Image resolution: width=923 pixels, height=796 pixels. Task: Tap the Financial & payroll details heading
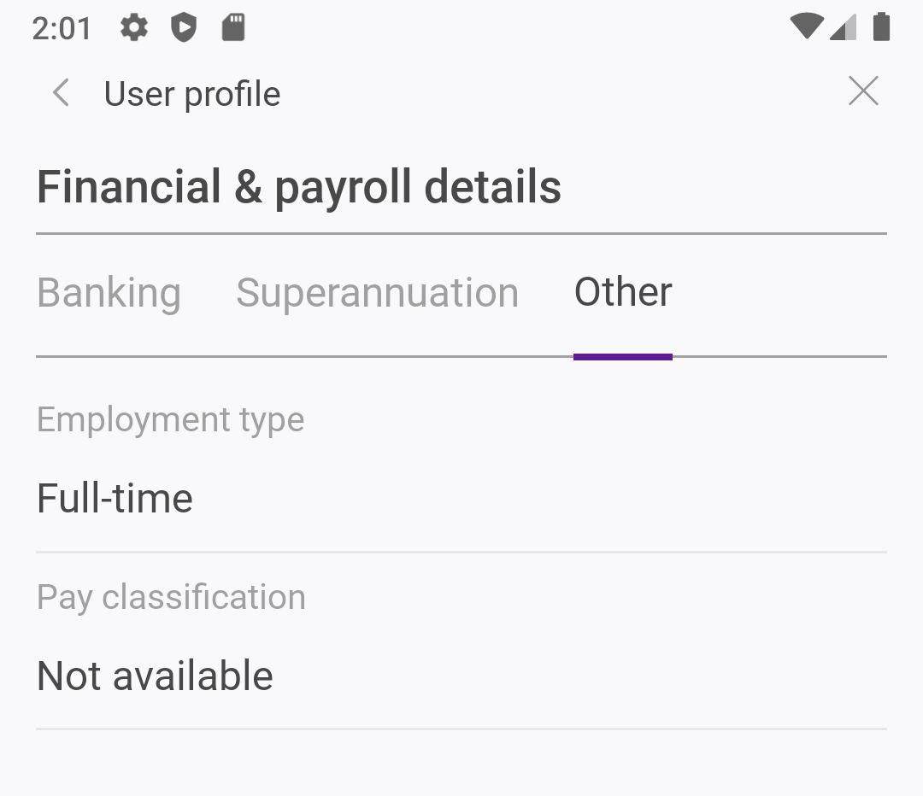(299, 187)
